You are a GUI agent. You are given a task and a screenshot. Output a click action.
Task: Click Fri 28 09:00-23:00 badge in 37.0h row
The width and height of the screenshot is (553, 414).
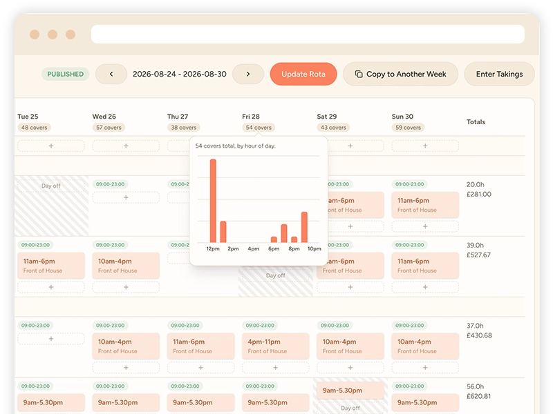point(260,326)
